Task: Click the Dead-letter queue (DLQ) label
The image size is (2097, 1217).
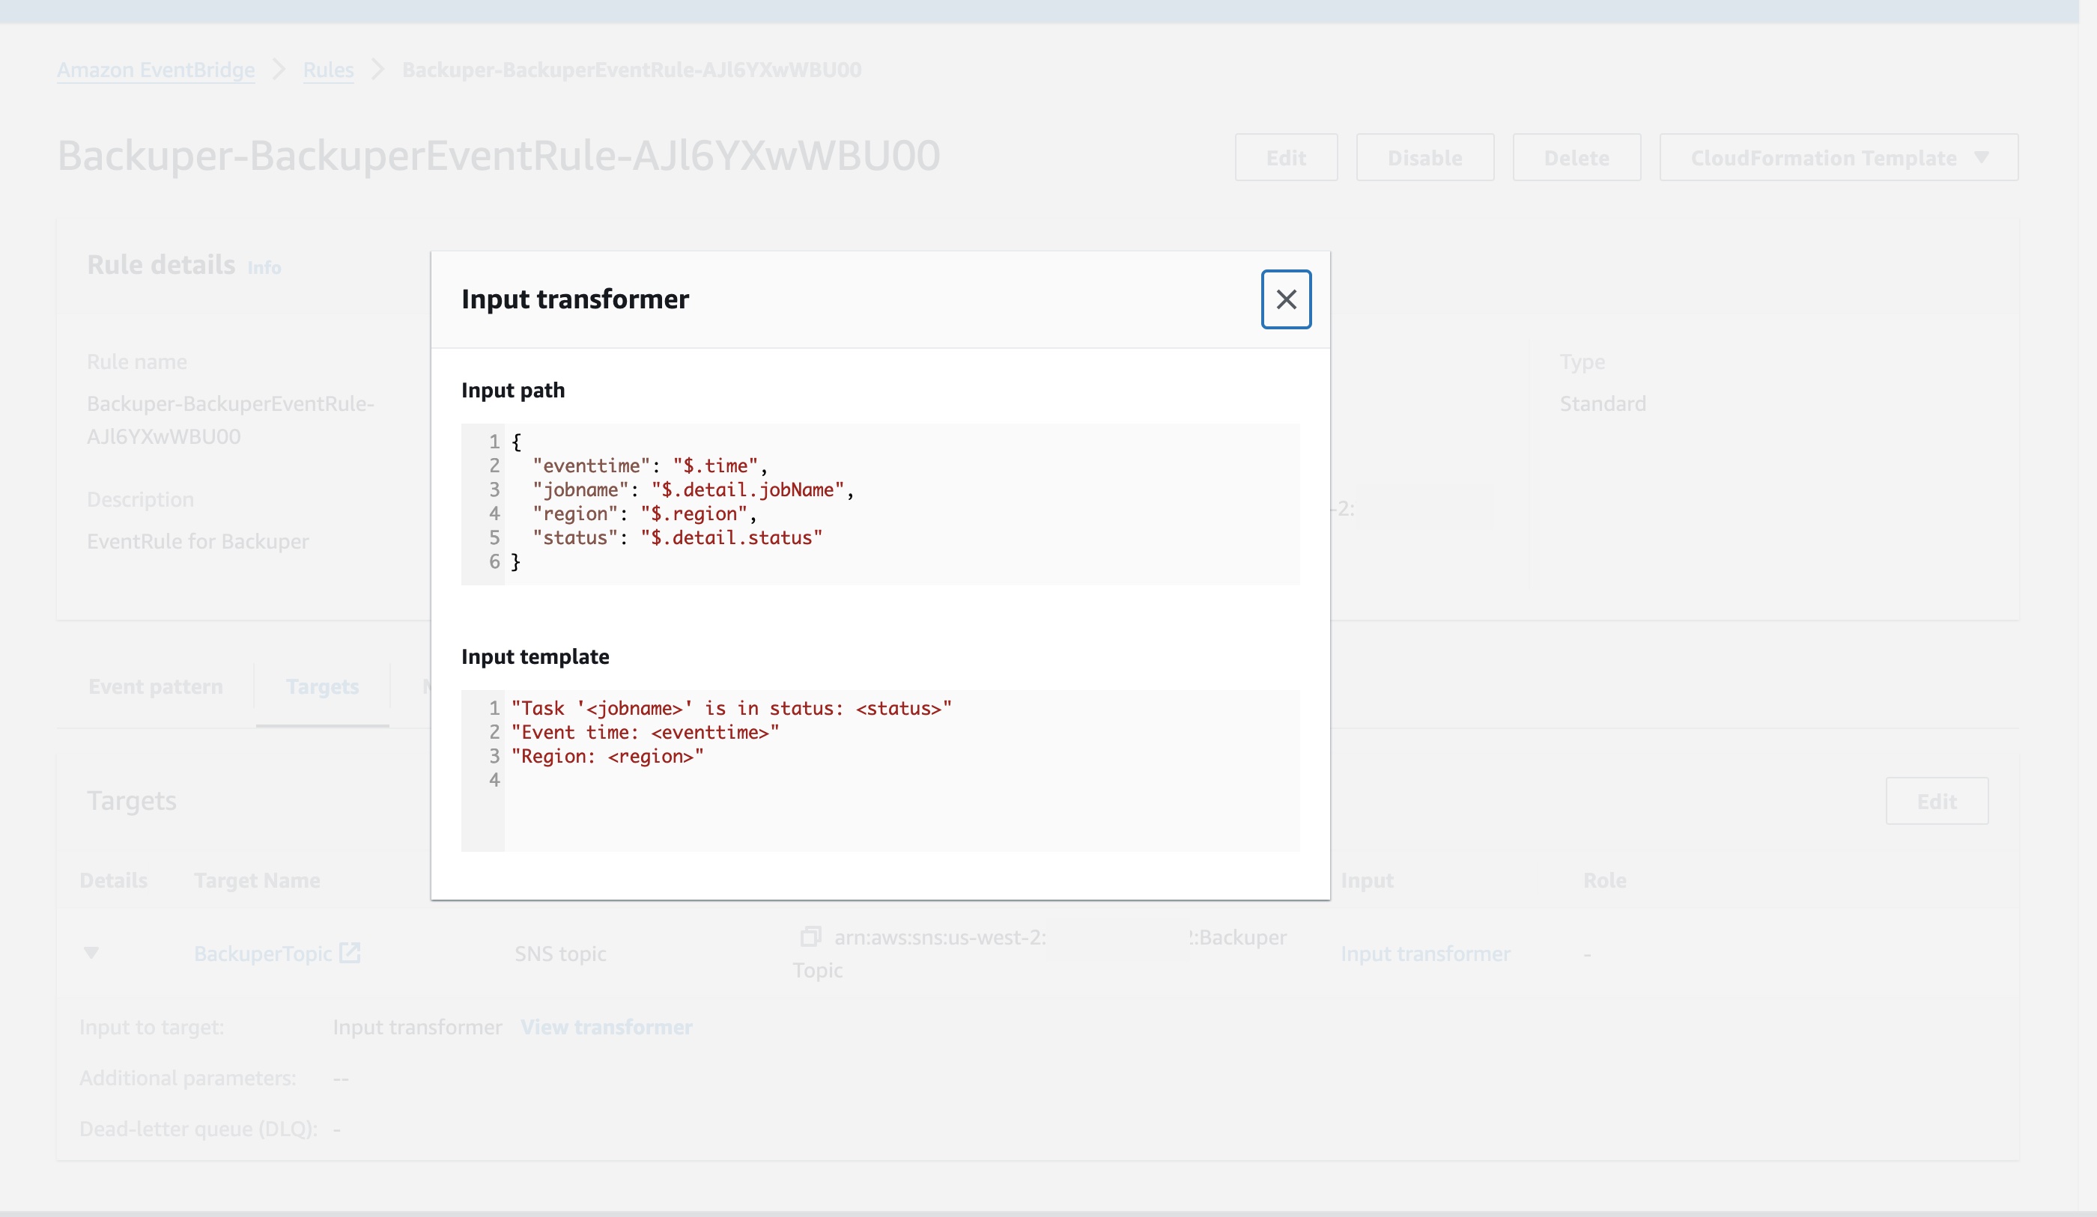Action: [x=198, y=1129]
